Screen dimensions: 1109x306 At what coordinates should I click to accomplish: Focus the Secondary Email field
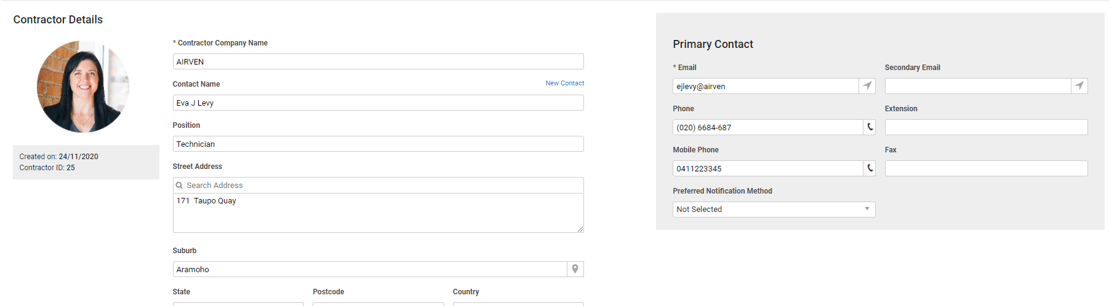coord(978,86)
